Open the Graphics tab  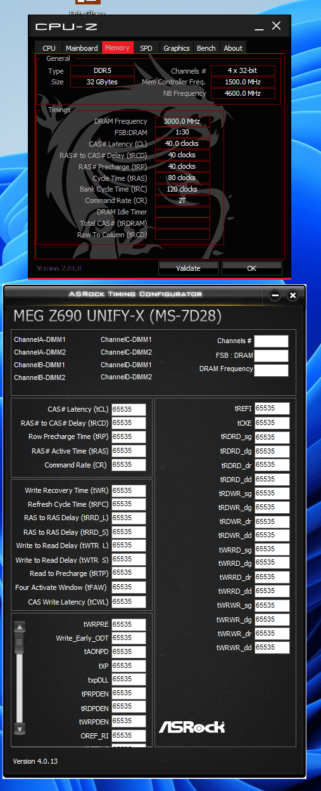click(x=177, y=48)
